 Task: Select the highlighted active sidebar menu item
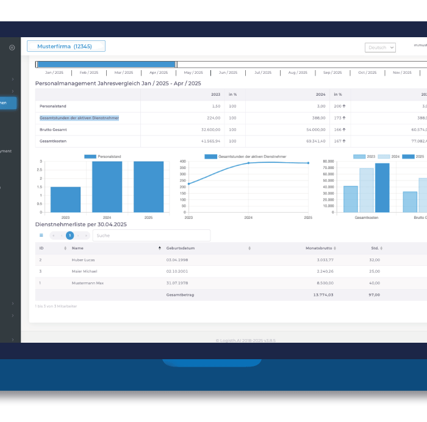8,103
